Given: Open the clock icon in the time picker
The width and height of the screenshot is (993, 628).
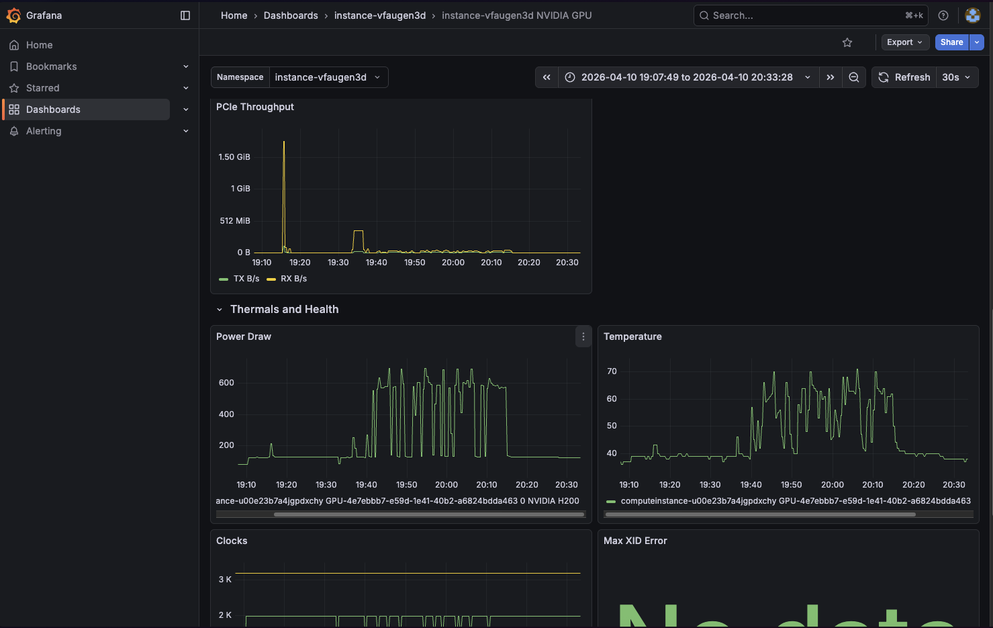Looking at the screenshot, I should [x=569, y=77].
